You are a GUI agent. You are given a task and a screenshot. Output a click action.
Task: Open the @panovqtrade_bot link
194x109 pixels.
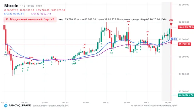coord(59,106)
